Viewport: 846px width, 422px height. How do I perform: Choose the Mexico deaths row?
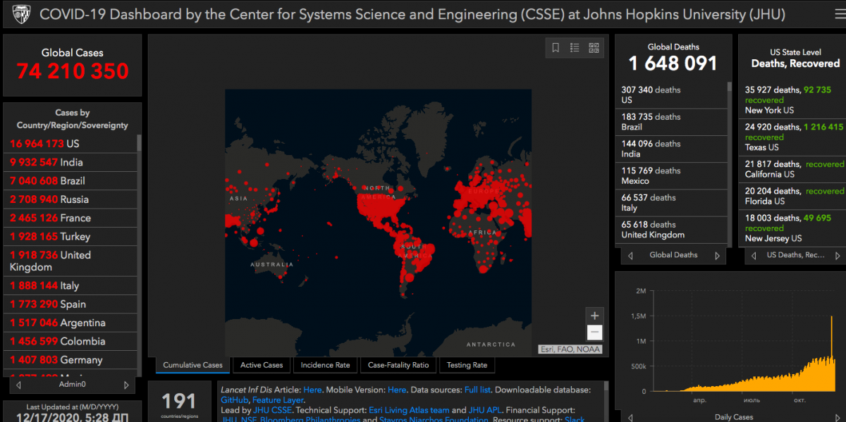(672, 175)
